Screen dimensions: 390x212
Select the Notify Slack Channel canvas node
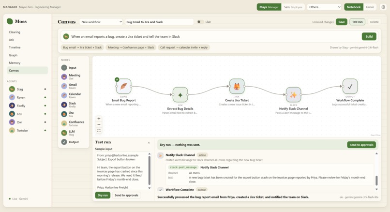[294, 95]
